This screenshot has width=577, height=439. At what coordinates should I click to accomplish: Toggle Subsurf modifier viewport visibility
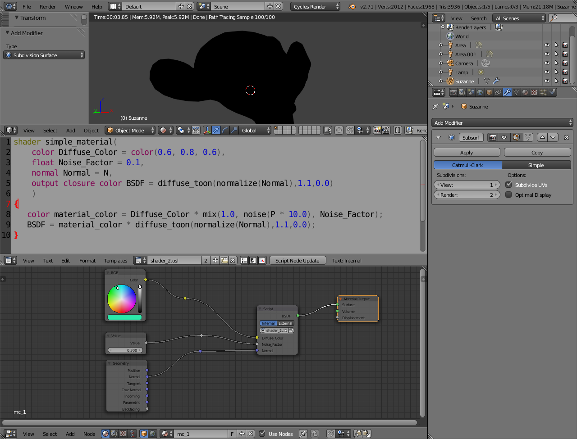click(504, 137)
